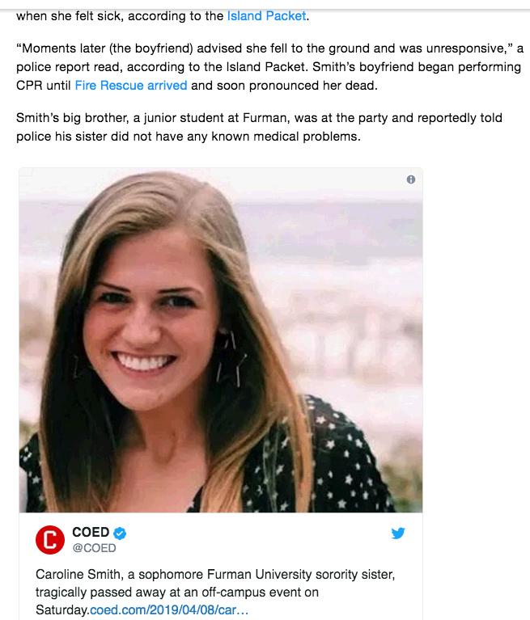This screenshot has height=620, width=530.
Task: Open the coed.com/2019/04/08 article link
Action: pos(169,609)
